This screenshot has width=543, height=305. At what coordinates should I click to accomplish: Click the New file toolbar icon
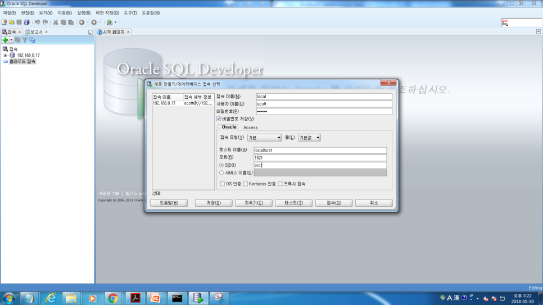point(4,22)
